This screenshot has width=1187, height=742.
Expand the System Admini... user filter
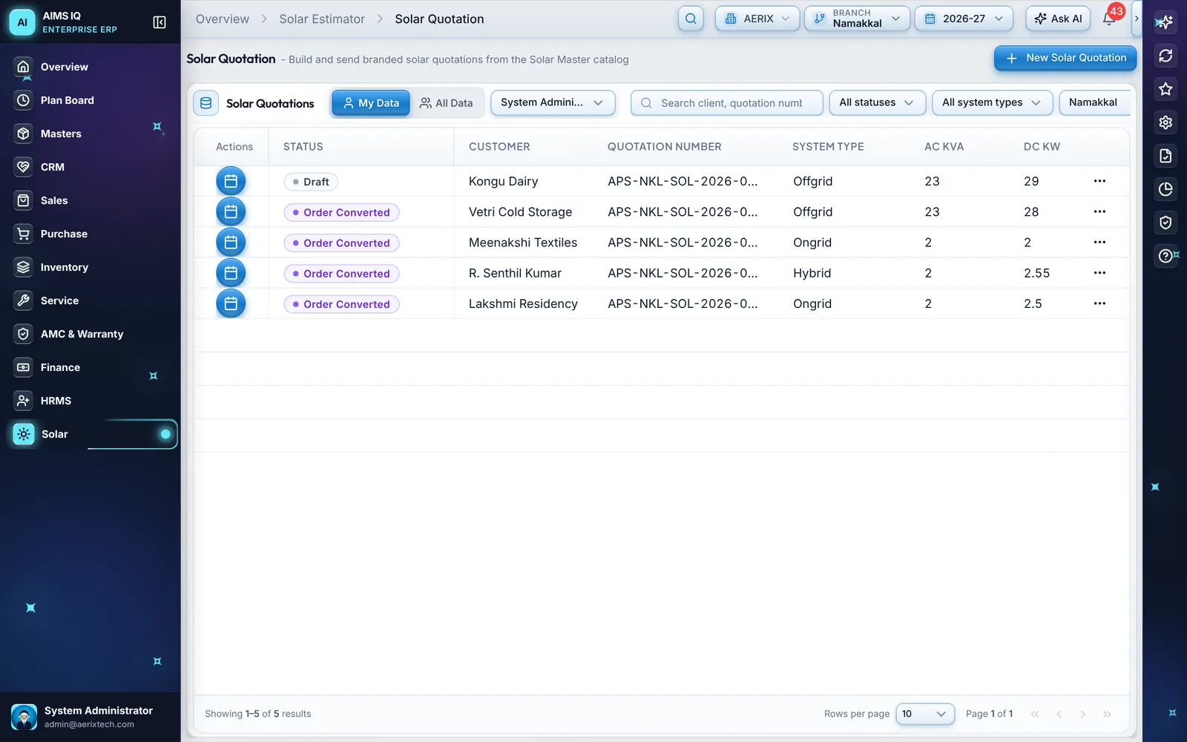pyautogui.click(x=553, y=102)
